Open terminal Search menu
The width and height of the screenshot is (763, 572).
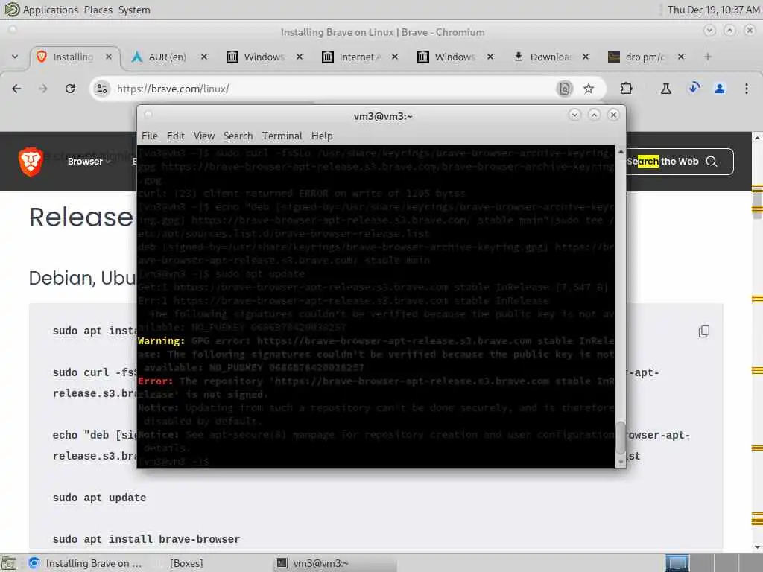tap(238, 136)
